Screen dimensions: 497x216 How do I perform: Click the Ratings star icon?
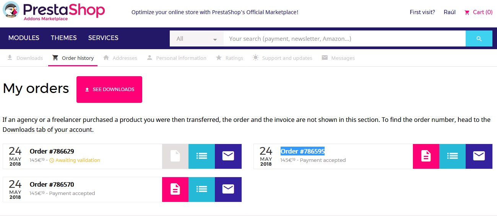point(219,58)
